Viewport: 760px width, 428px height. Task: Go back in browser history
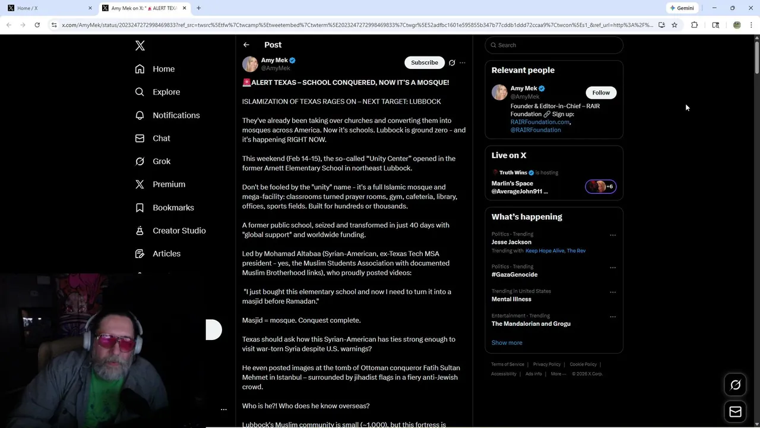[x=8, y=25]
